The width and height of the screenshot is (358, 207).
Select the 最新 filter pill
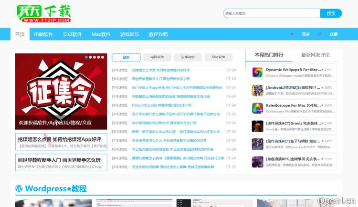pos(126,57)
